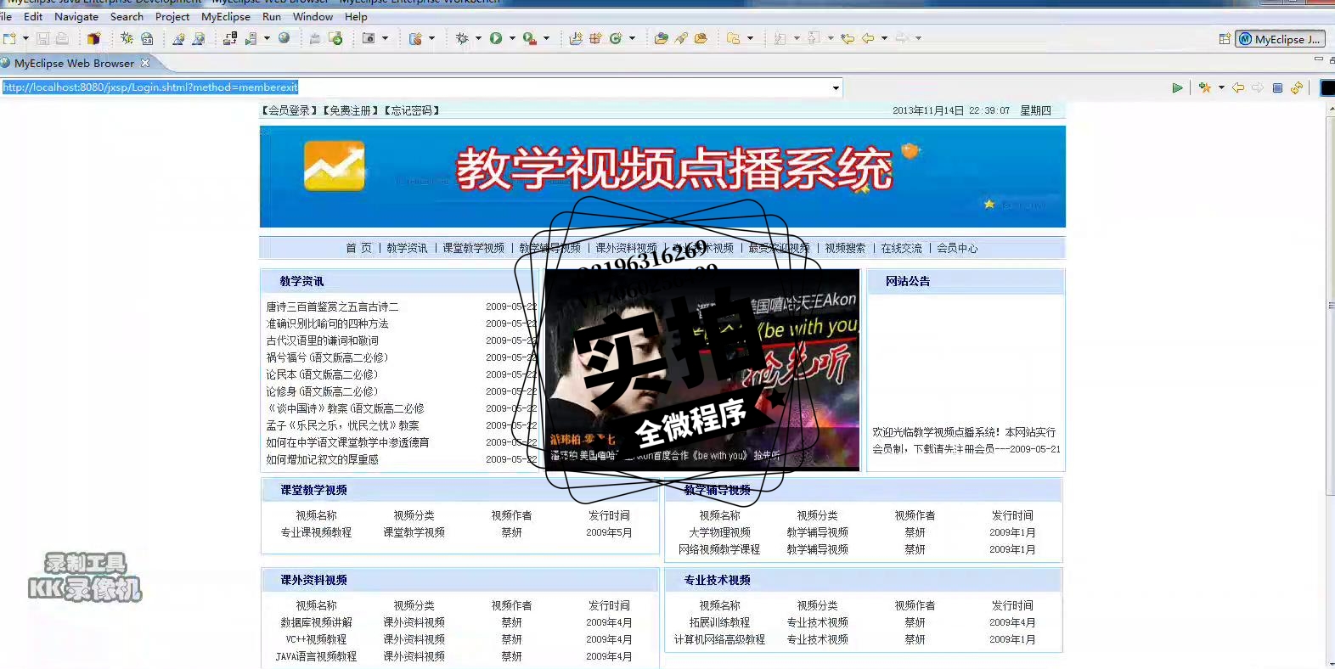This screenshot has height=669, width=1335.
Task: Click the Open Perspective icon
Action: (1225, 39)
